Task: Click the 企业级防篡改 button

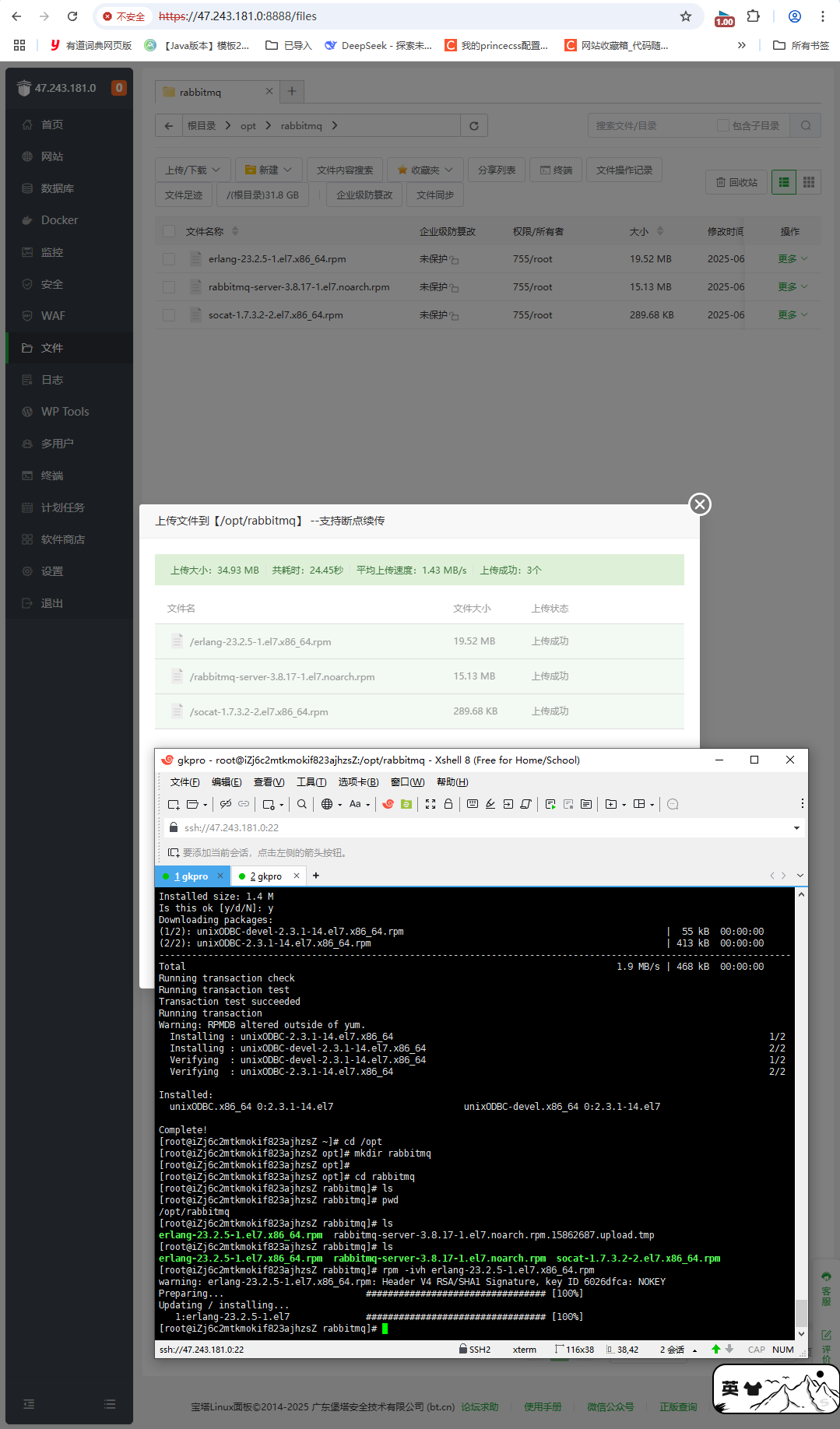Action: click(x=364, y=195)
